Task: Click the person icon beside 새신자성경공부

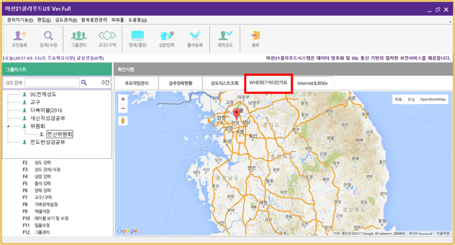Action: pyautogui.click(x=25, y=118)
